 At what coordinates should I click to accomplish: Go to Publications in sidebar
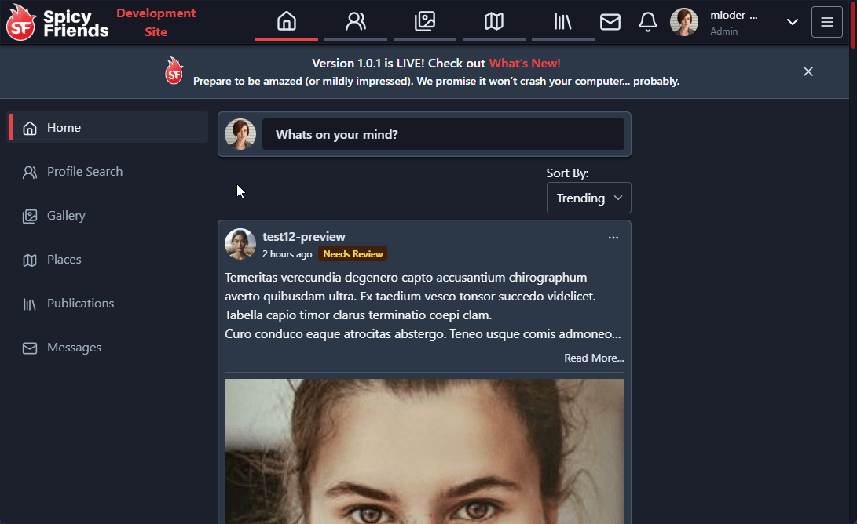click(x=80, y=304)
